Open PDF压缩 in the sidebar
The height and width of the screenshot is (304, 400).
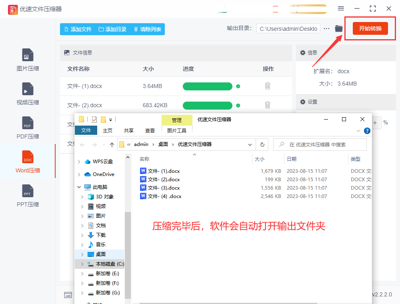pyautogui.click(x=28, y=128)
